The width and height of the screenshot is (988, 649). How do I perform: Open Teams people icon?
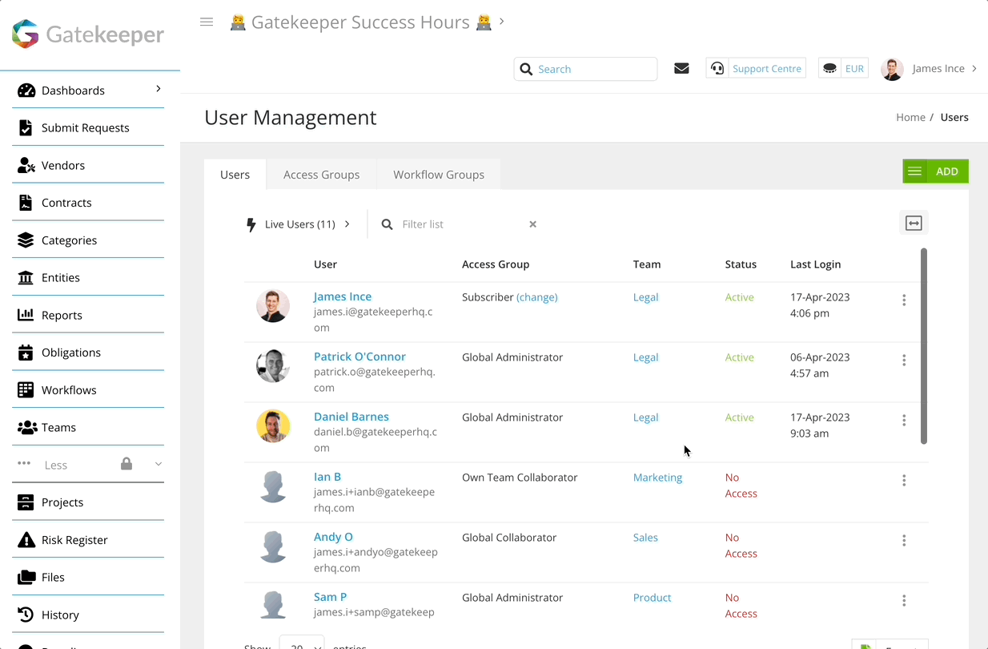[x=27, y=427]
